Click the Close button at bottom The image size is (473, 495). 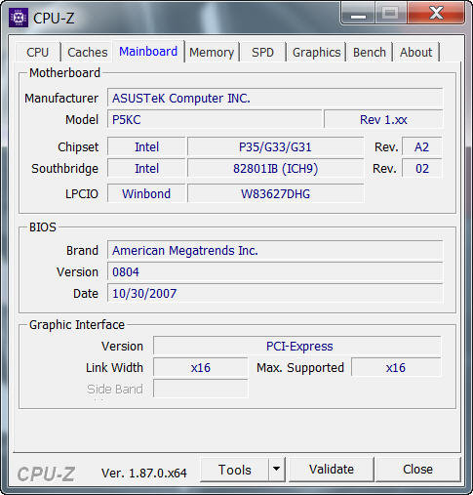pyautogui.click(x=417, y=470)
